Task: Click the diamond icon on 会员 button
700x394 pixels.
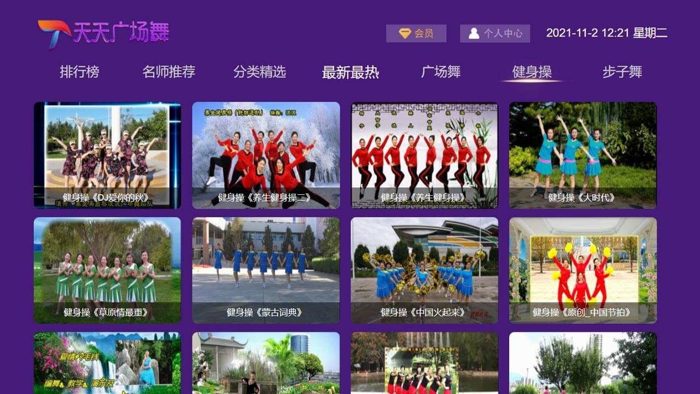Action: [405, 33]
